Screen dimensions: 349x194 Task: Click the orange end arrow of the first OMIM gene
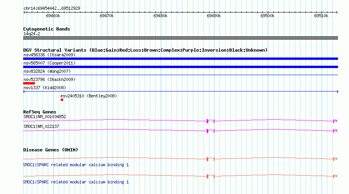coord(335,159)
